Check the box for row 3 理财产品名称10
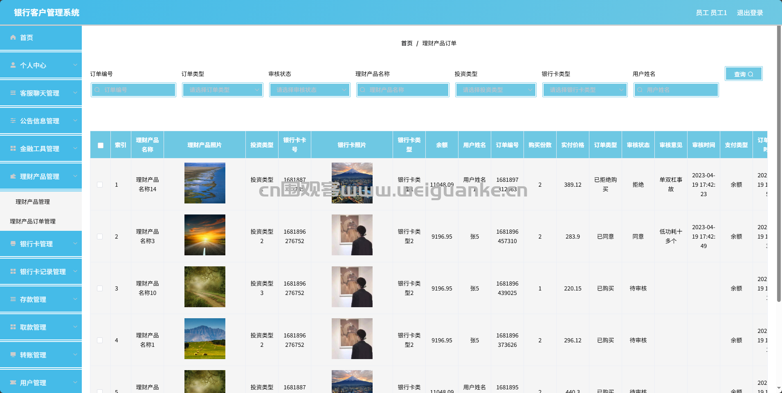Screen dimensions: 782x393 (x=100, y=288)
